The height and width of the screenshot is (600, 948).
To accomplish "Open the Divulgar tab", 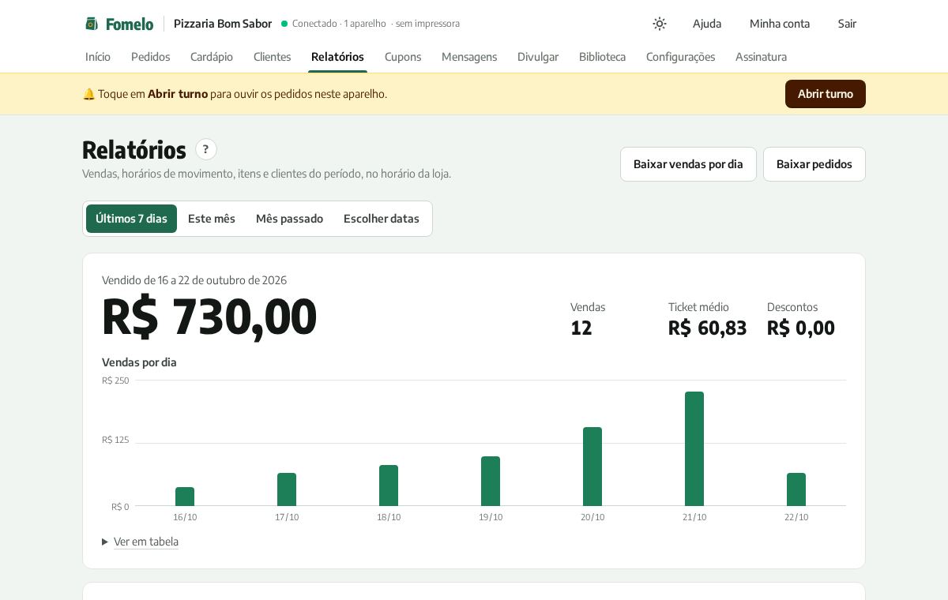I will [x=538, y=57].
